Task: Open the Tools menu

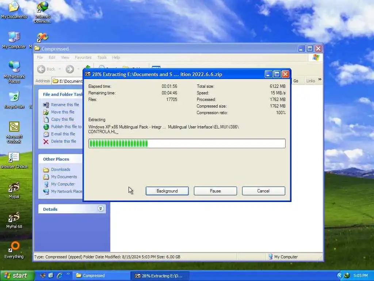Action: (x=102, y=57)
